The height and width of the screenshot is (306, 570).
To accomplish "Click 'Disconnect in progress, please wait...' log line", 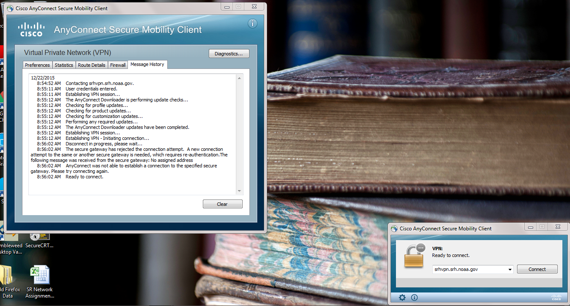I will [x=104, y=144].
